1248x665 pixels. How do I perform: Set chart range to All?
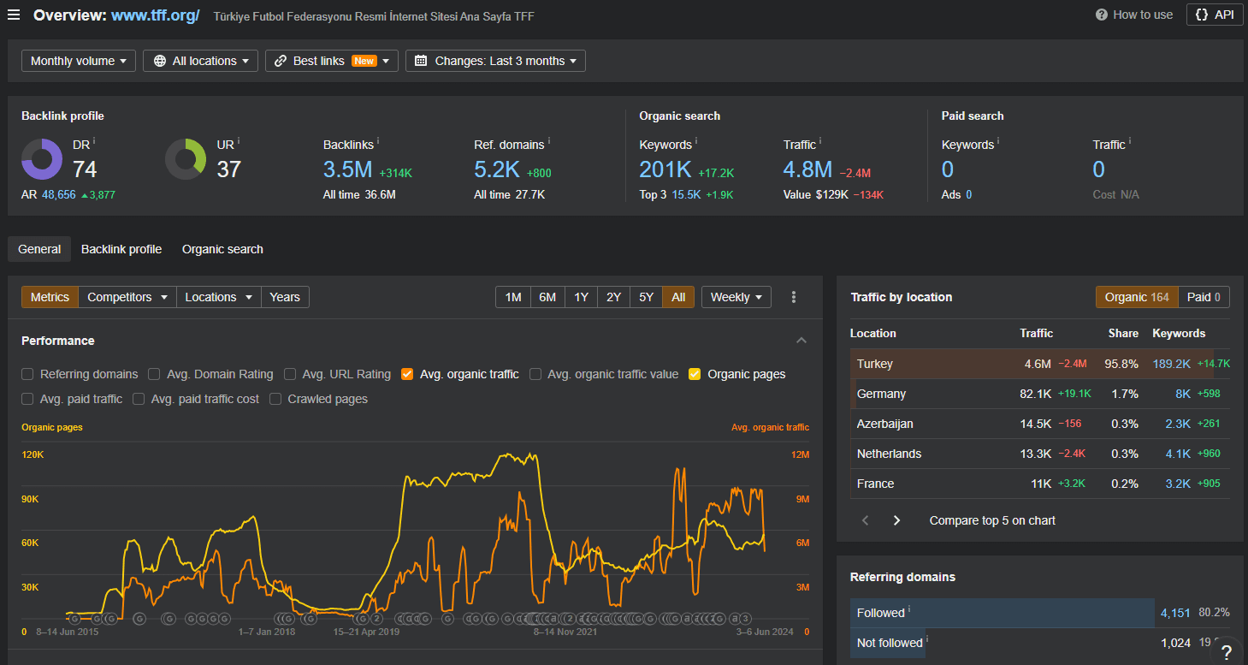pyautogui.click(x=678, y=297)
